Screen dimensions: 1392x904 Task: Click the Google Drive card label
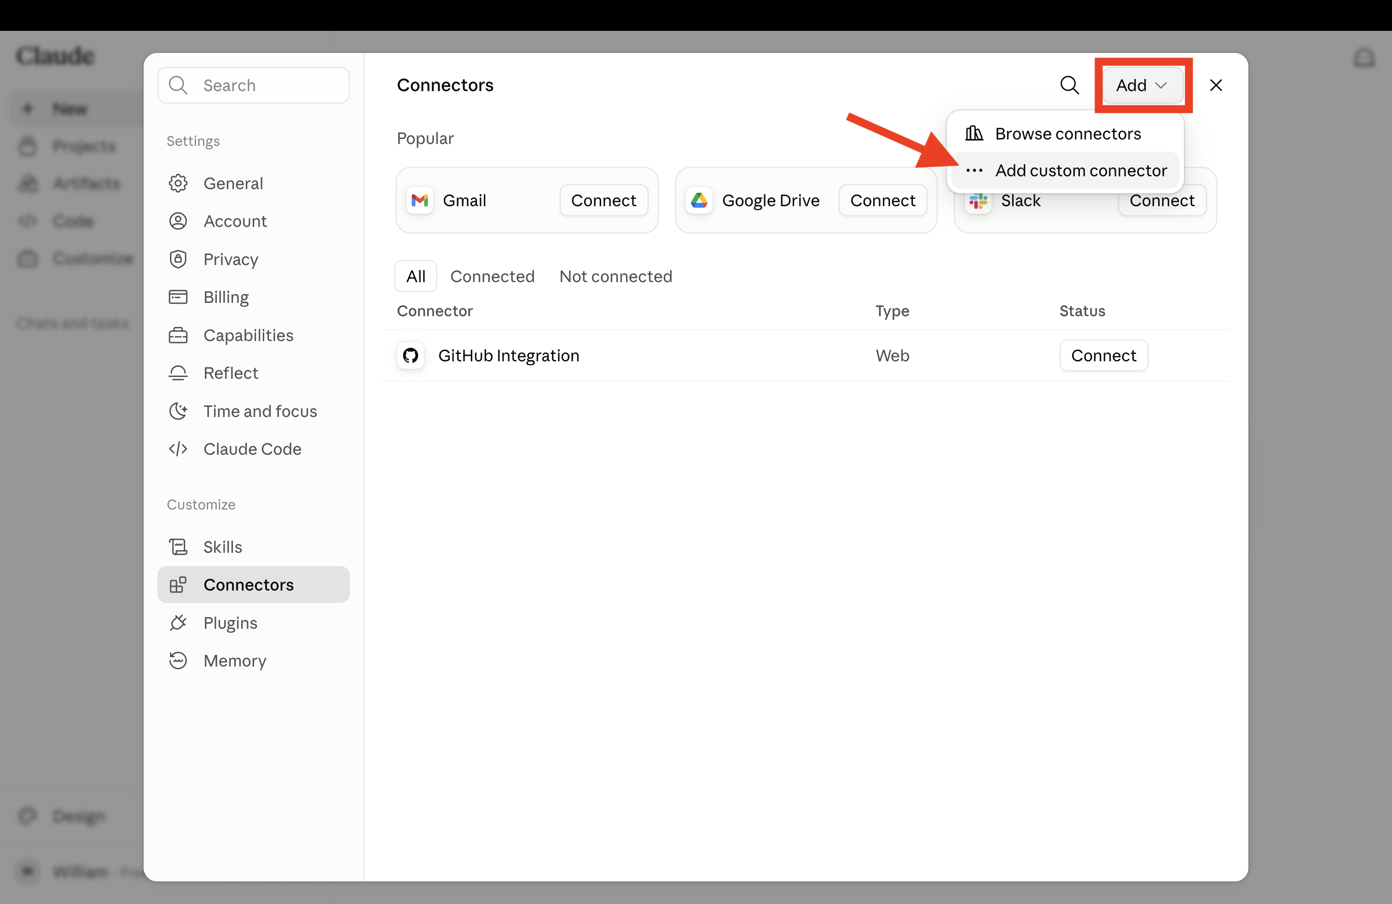point(770,201)
